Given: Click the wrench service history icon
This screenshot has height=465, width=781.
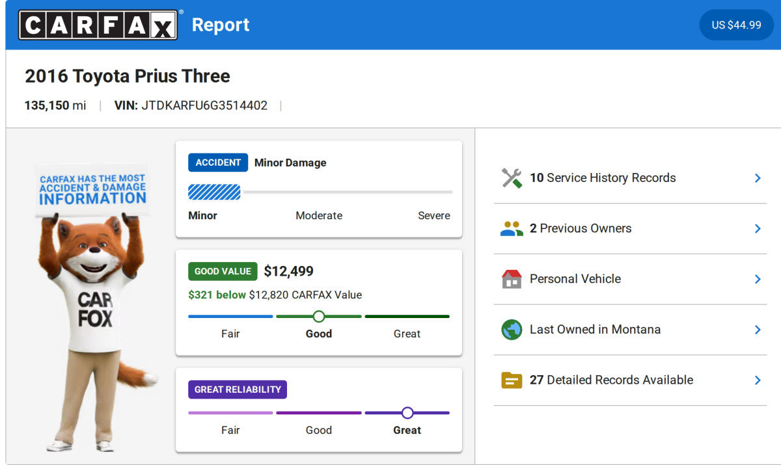Looking at the screenshot, I should pos(512,178).
